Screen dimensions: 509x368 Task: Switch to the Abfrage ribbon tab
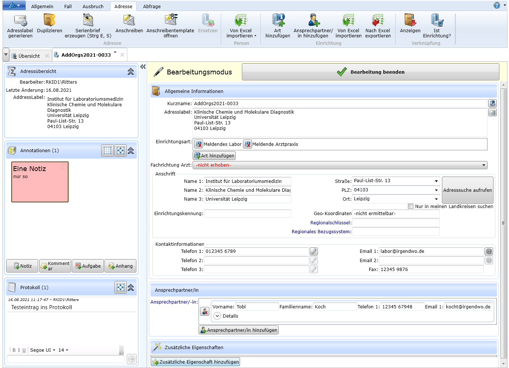[152, 6]
